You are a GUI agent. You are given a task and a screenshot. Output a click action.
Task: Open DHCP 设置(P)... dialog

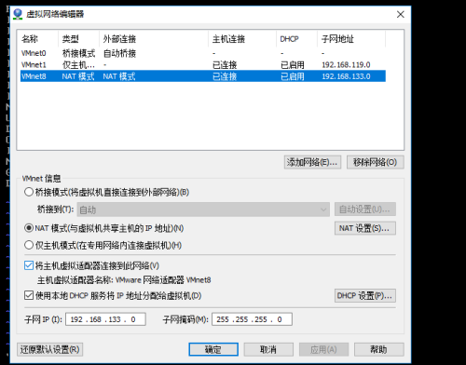pyautogui.click(x=365, y=295)
